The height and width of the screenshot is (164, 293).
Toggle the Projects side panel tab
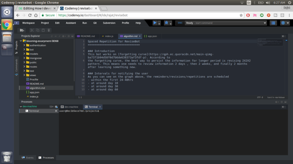tap(16, 45)
